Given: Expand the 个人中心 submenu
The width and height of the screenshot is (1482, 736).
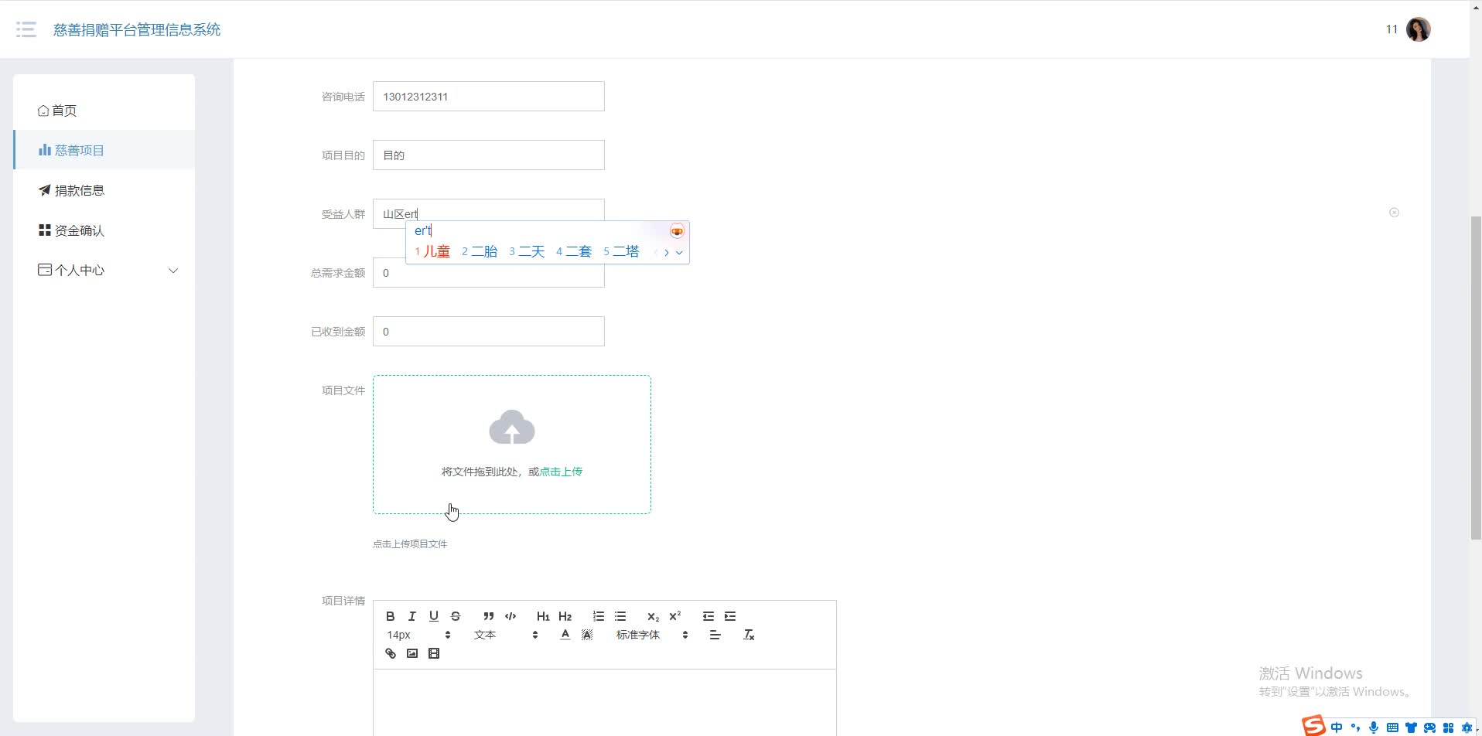Looking at the screenshot, I should (173, 271).
